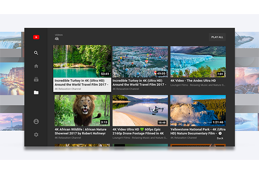Open search with the magnifier icon
This screenshot has height=174, width=259.
click(x=36, y=53)
